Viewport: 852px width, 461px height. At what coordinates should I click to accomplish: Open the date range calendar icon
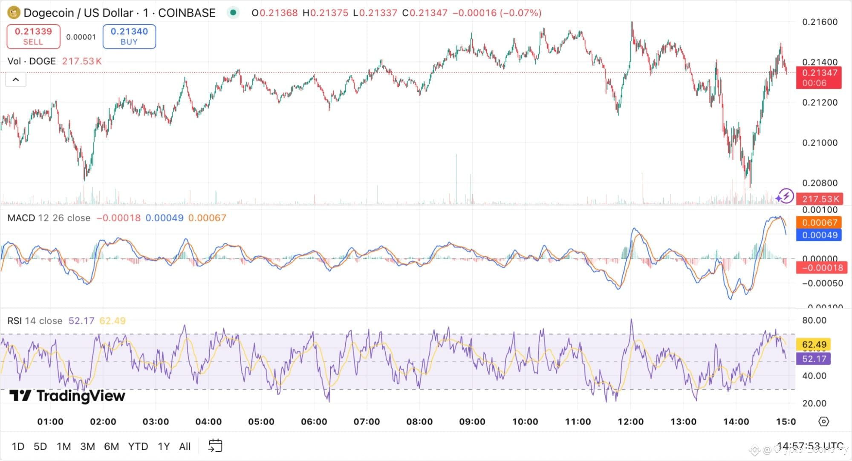(215, 446)
